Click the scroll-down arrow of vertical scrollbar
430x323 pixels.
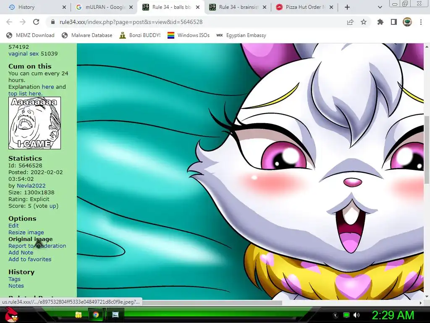(427, 297)
